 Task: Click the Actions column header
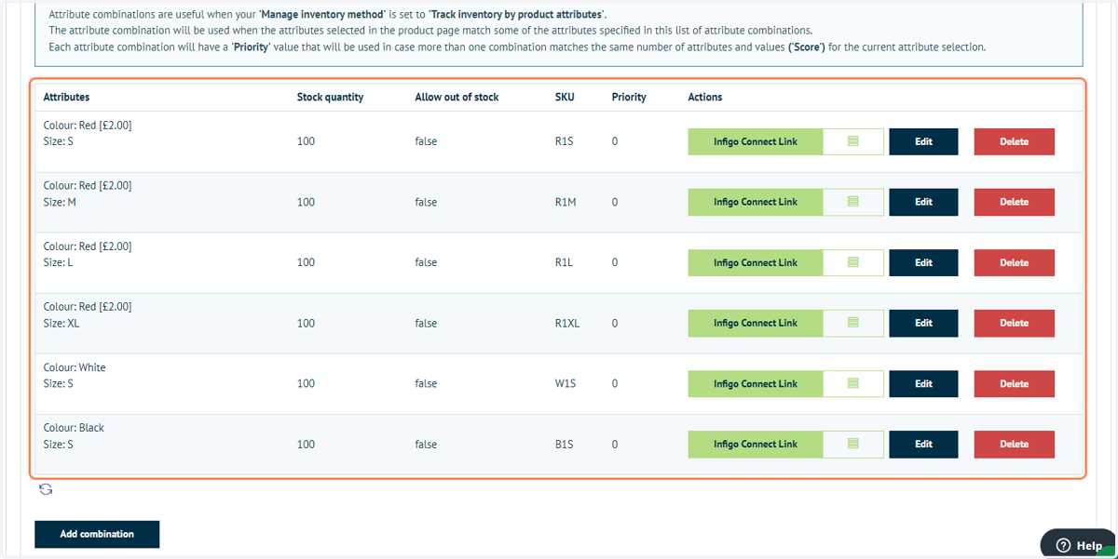[x=704, y=97]
